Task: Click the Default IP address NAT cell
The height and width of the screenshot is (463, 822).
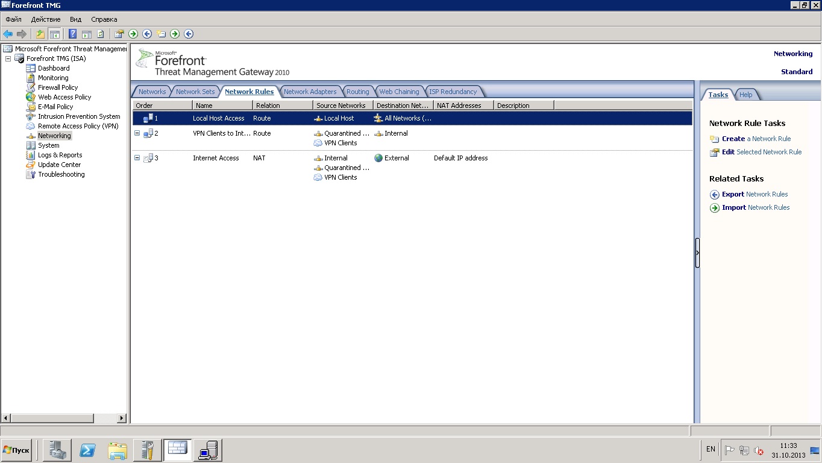Action: 460,158
